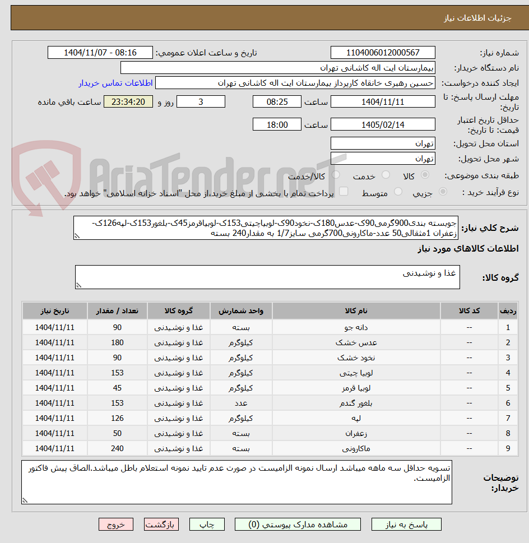Click the اطلاعات کالاهای مورد نیاز heading

(468, 249)
